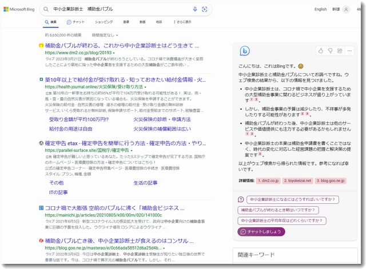Open result コロナ禍で大膨張 空前のバブル
The height and width of the screenshot is (269, 366).
[114, 208]
